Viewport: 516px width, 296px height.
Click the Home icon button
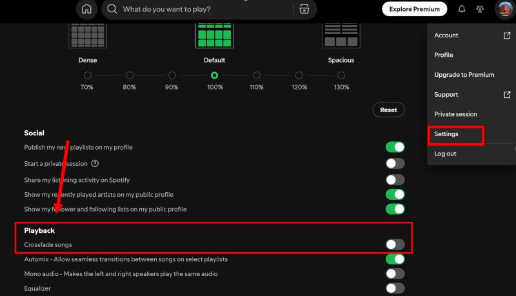coord(86,10)
